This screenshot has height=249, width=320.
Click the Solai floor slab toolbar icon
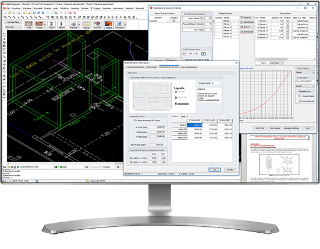(x=29, y=24)
